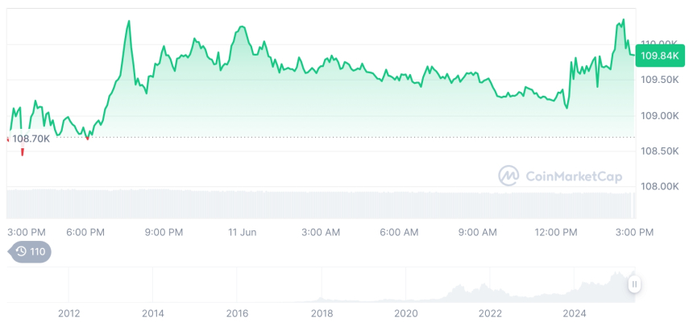Click the 12:00 PM time axis label
Image resolution: width=693 pixels, height=323 pixels.
pos(556,232)
